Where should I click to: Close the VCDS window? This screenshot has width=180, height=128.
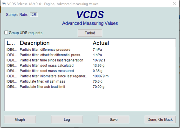click(x=175, y=4)
